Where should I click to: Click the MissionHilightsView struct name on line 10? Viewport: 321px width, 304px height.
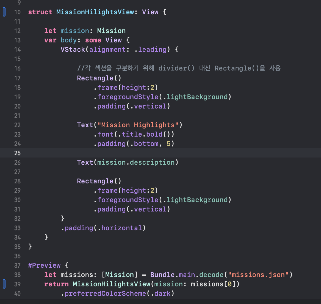[95, 12]
